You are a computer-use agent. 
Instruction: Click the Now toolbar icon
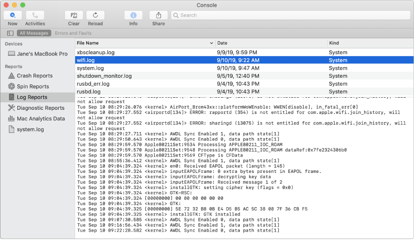click(x=12, y=16)
